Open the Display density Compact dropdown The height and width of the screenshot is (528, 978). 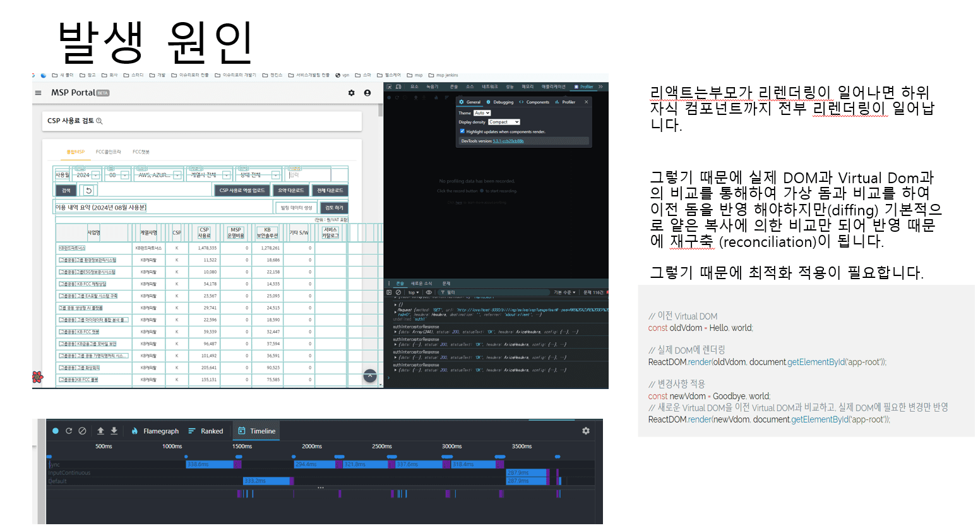[x=504, y=122]
